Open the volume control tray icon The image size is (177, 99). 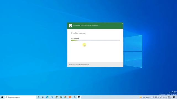pyautogui.click(x=158, y=97)
